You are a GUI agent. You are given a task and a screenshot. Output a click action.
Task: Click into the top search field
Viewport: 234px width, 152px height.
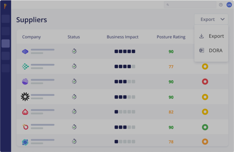(190, 5)
